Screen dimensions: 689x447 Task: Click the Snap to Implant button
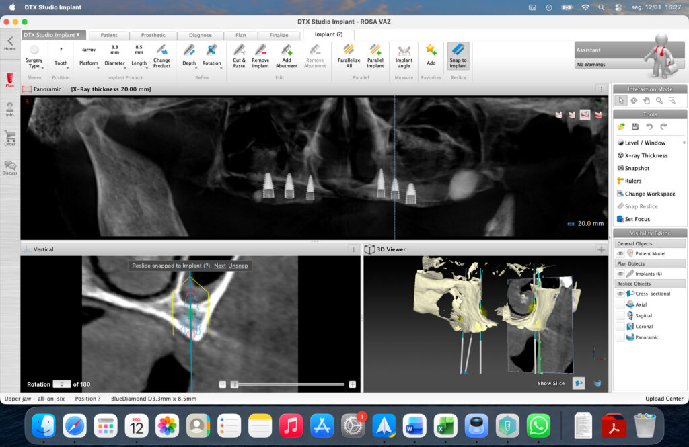tap(458, 55)
